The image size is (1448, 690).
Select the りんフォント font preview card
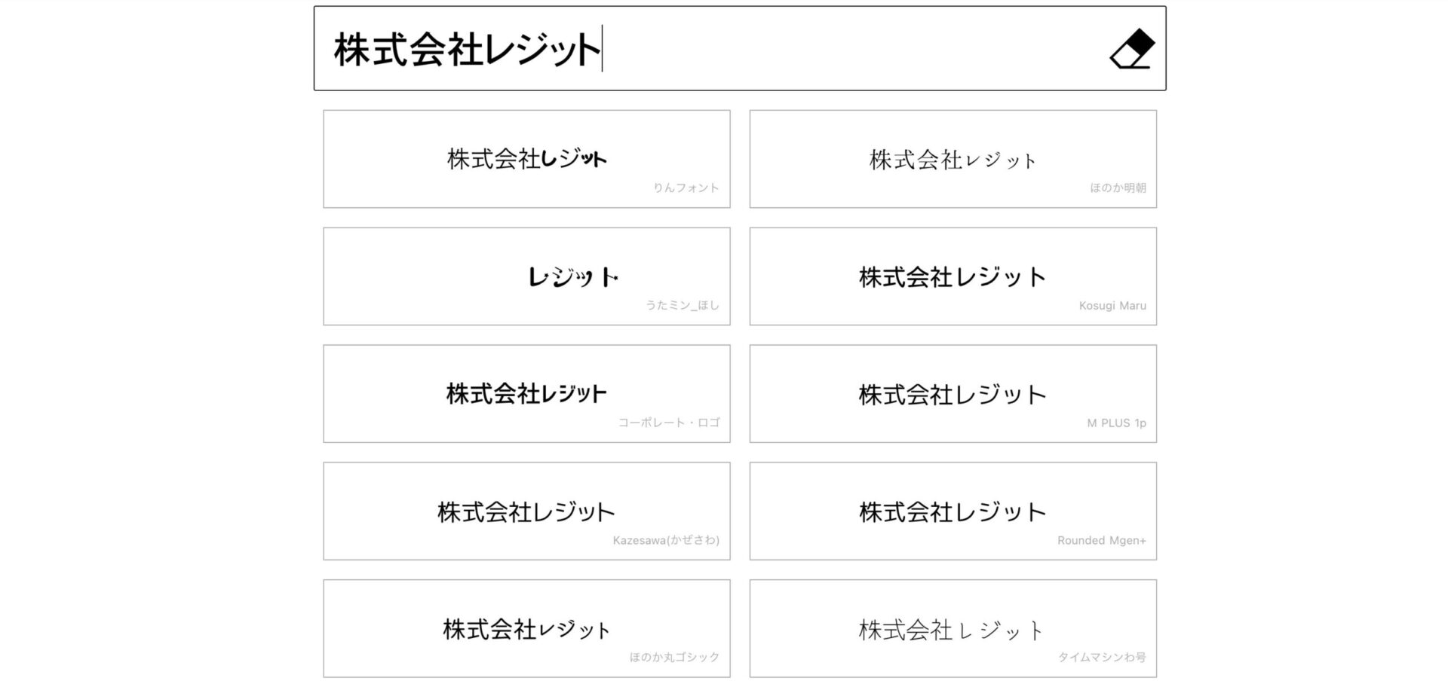click(526, 159)
